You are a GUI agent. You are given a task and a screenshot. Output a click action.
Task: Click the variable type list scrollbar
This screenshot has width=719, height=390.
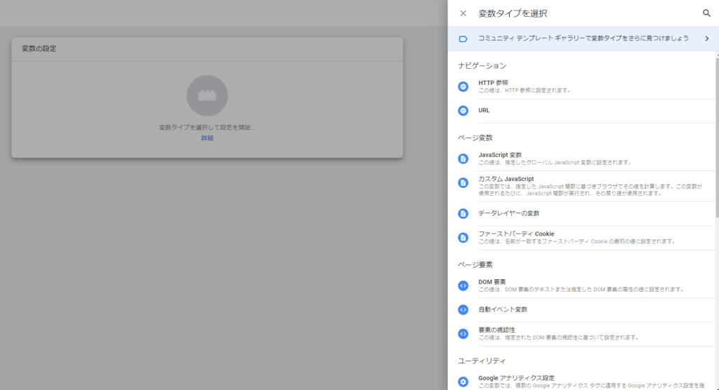click(x=717, y=137)
